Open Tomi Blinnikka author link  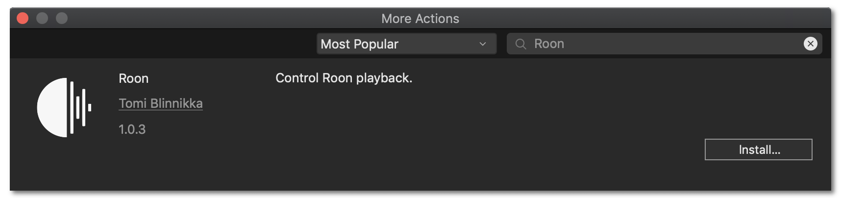tap(161, 103)
